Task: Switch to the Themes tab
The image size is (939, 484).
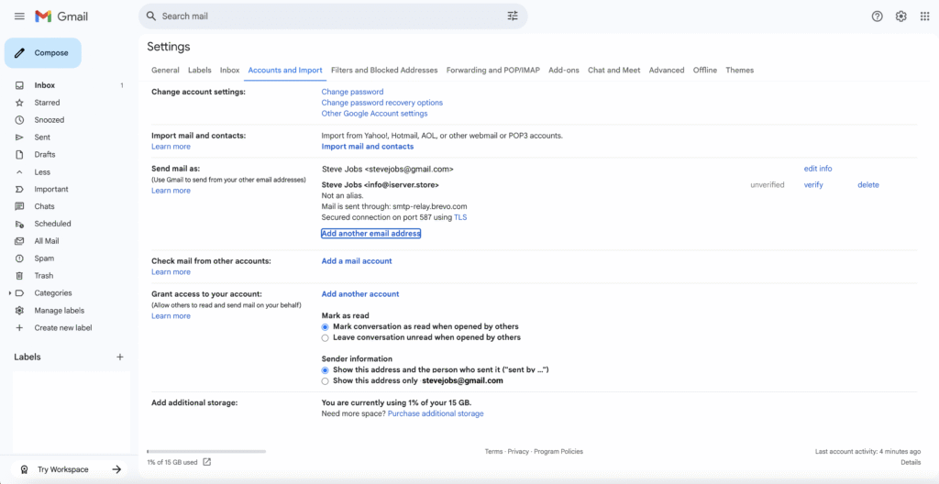Action: 740,70
